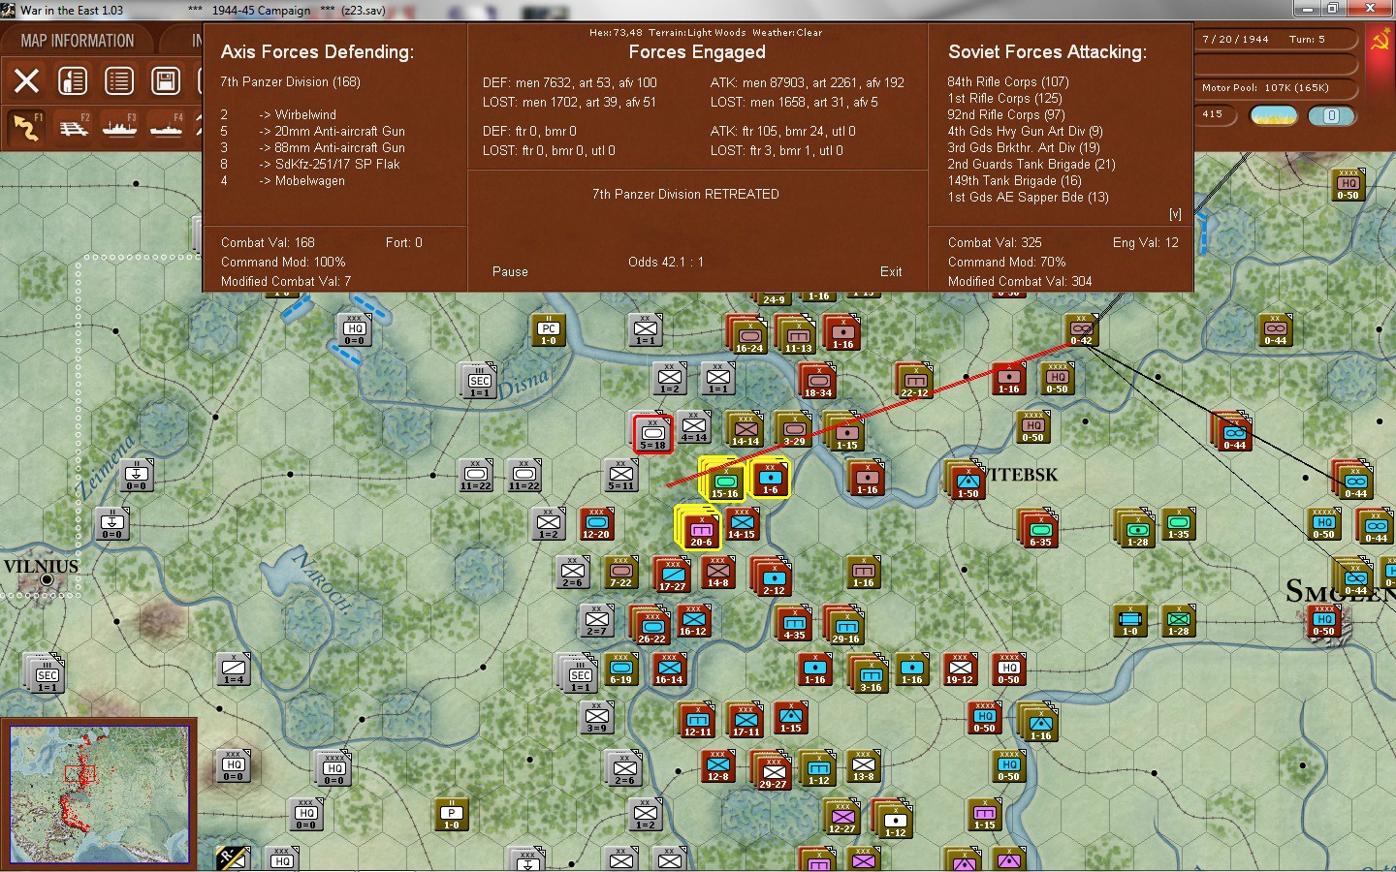
Task: Select the 14-15 Soviet unit counter
Action: click(x=742, y=522)
